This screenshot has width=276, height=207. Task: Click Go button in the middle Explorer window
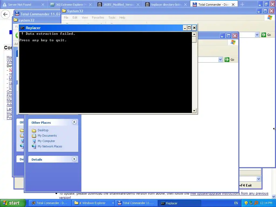tap(229, 60)
